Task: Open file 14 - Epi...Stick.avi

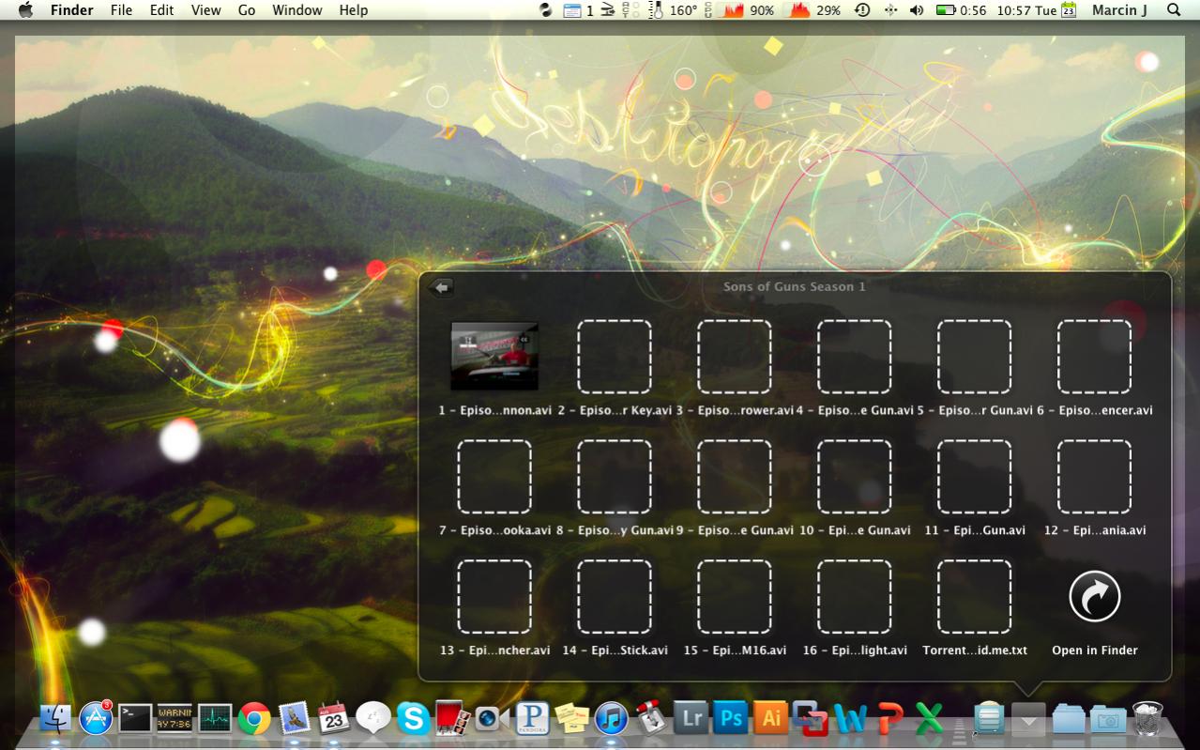Action: 615,596
